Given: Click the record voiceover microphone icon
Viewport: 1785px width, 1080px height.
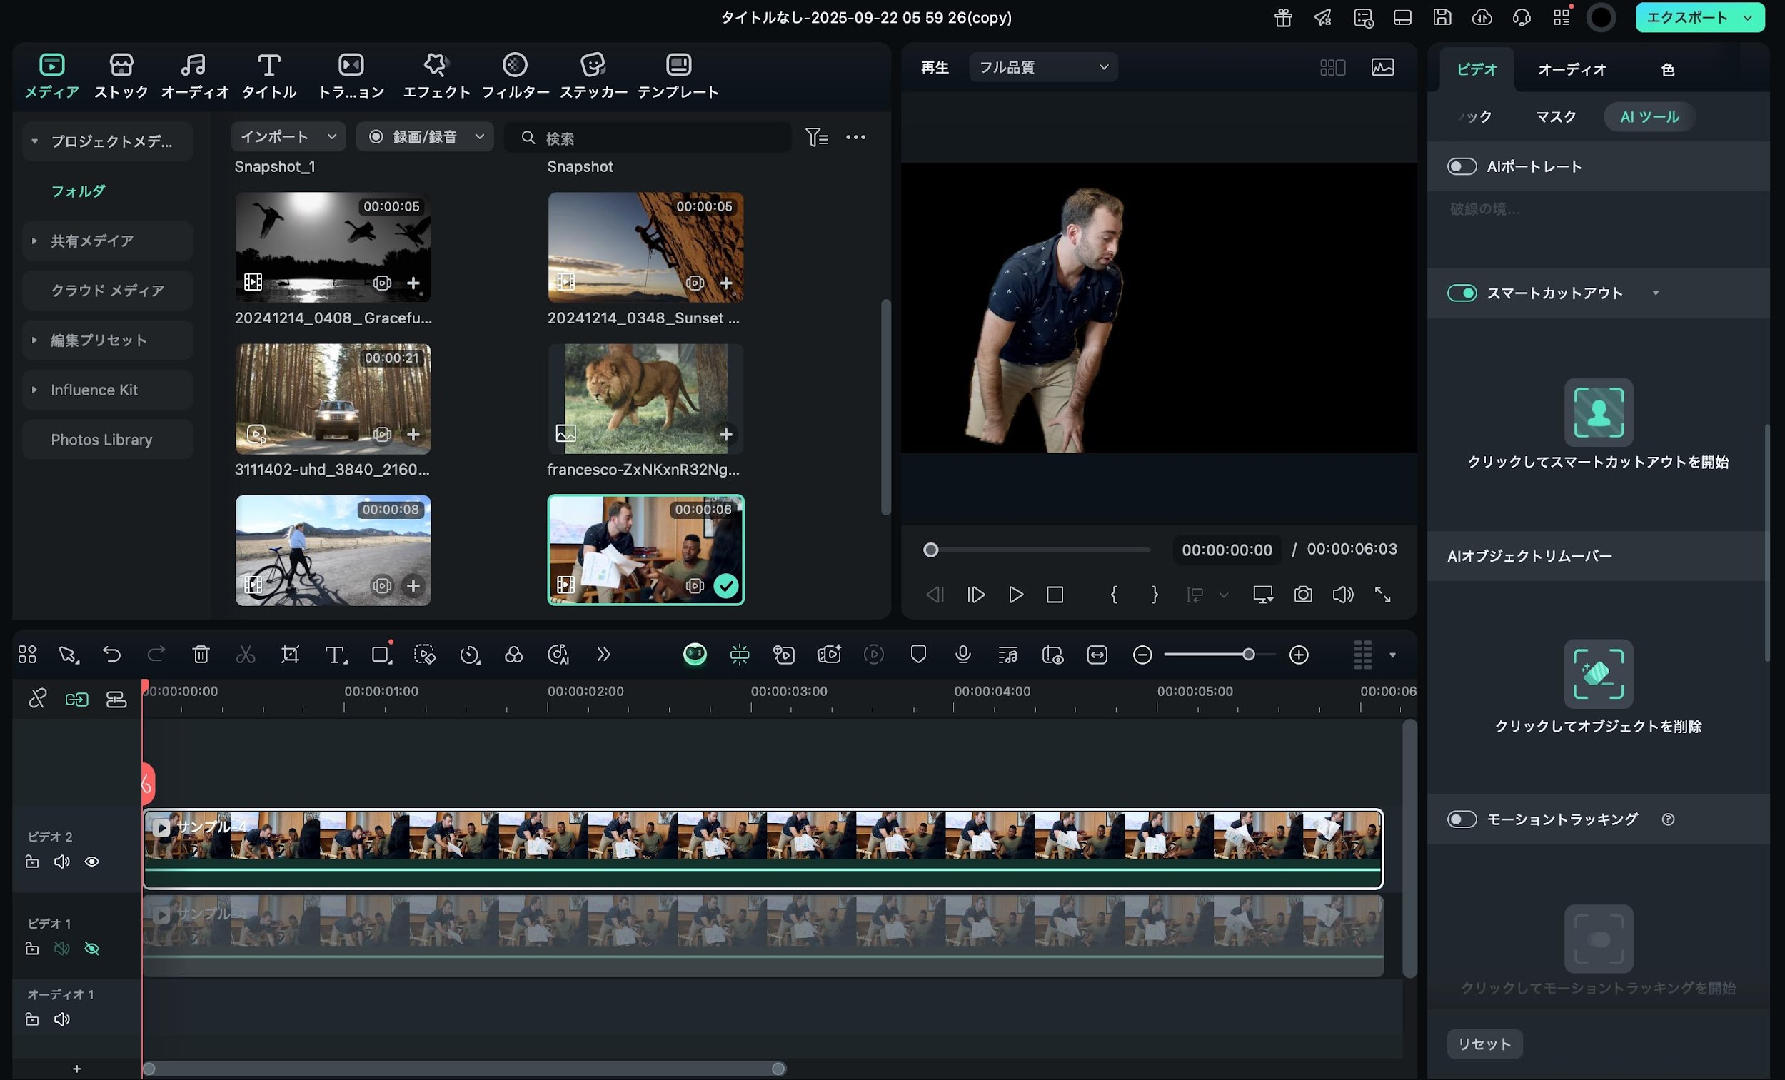Looking at the screenshot, I should [x=962, y=655].
